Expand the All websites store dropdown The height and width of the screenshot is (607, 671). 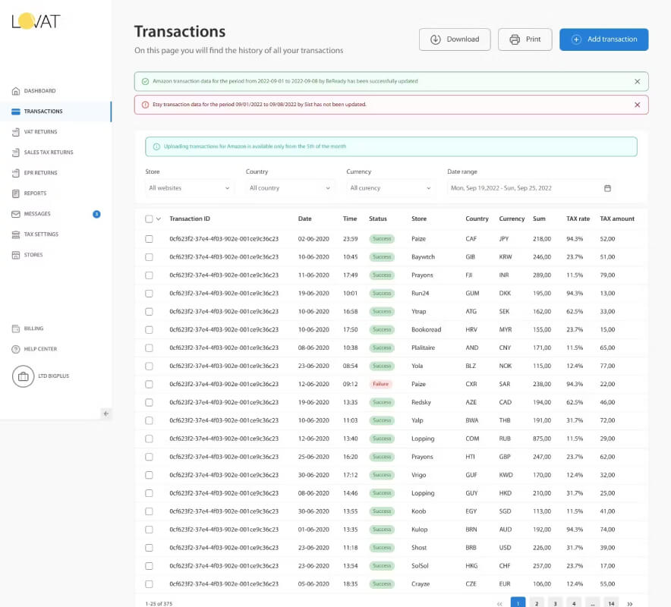189,188
